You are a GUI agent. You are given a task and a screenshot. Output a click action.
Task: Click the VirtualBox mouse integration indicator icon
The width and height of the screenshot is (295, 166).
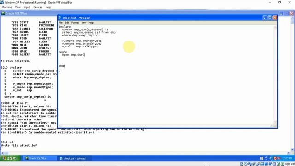[278, 164]
